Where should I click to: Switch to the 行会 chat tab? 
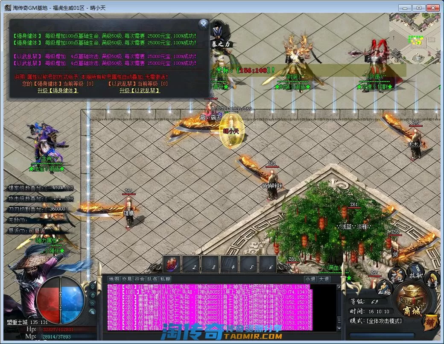click(140, 279)
